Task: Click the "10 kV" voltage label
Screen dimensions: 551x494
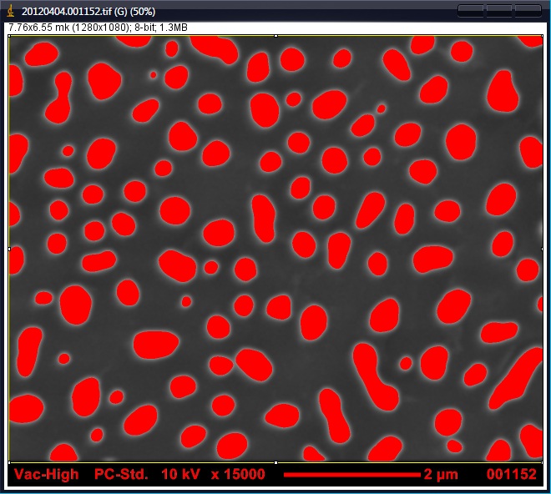Action: 180,474
